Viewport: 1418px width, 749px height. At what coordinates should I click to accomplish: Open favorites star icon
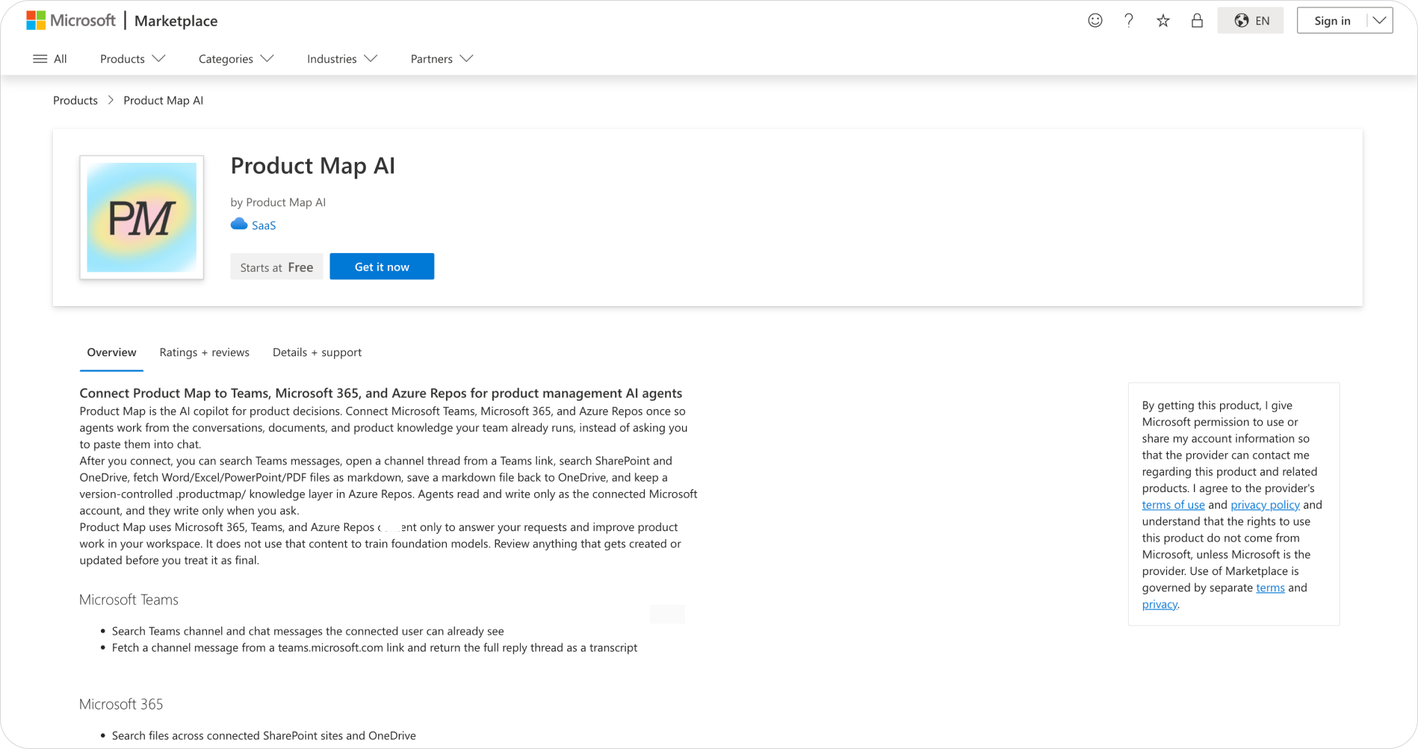click(1163, 20)
